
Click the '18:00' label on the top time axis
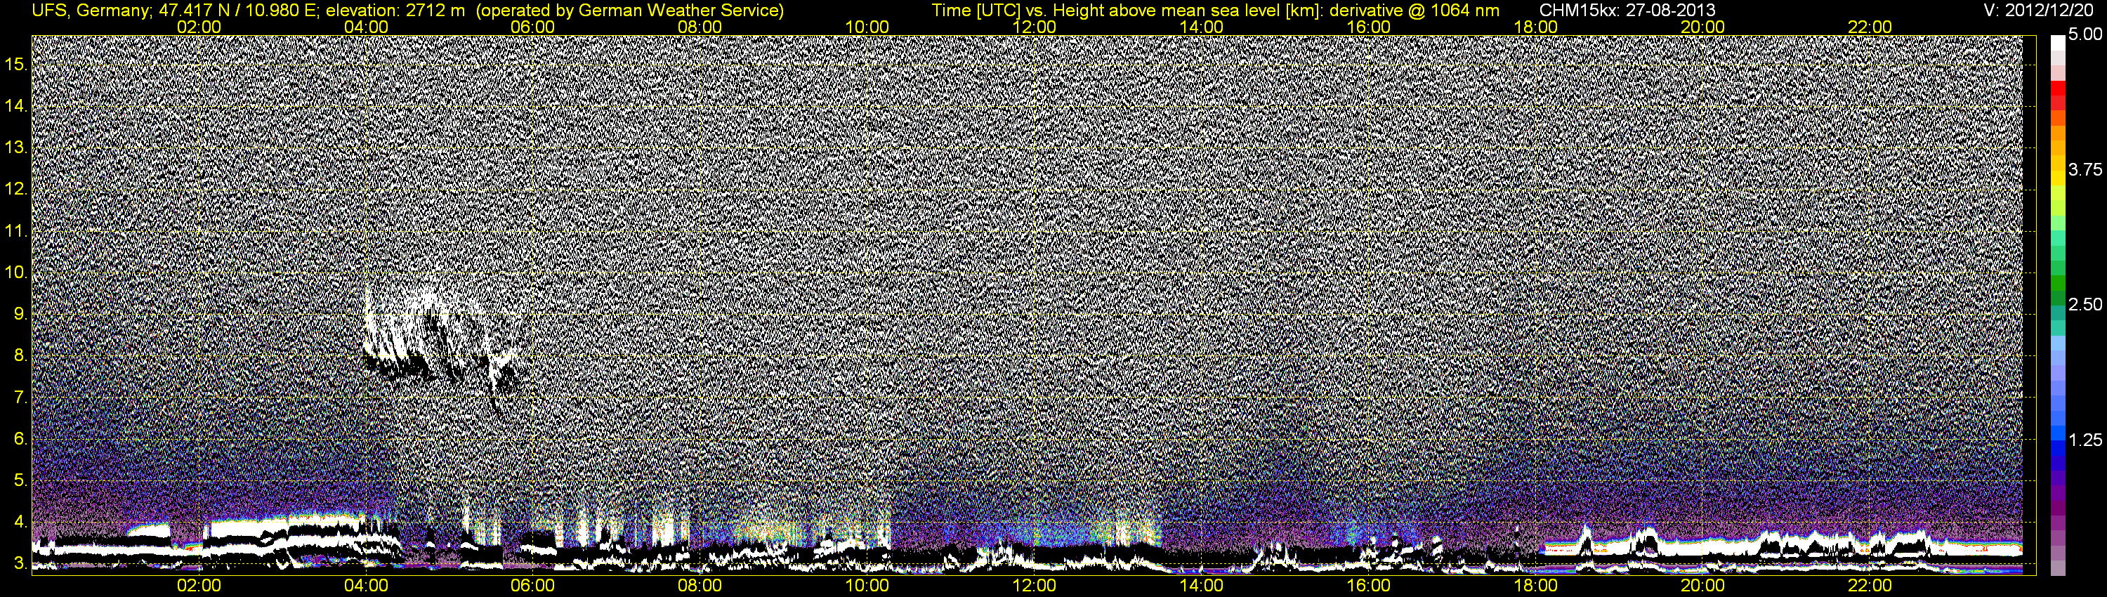[1535, 27]
